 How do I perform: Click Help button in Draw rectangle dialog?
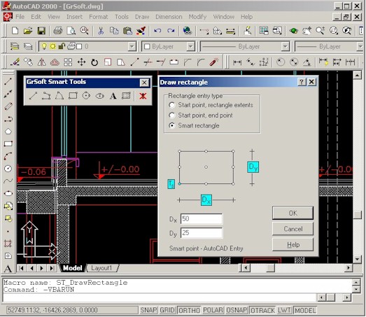click(293, 245)
